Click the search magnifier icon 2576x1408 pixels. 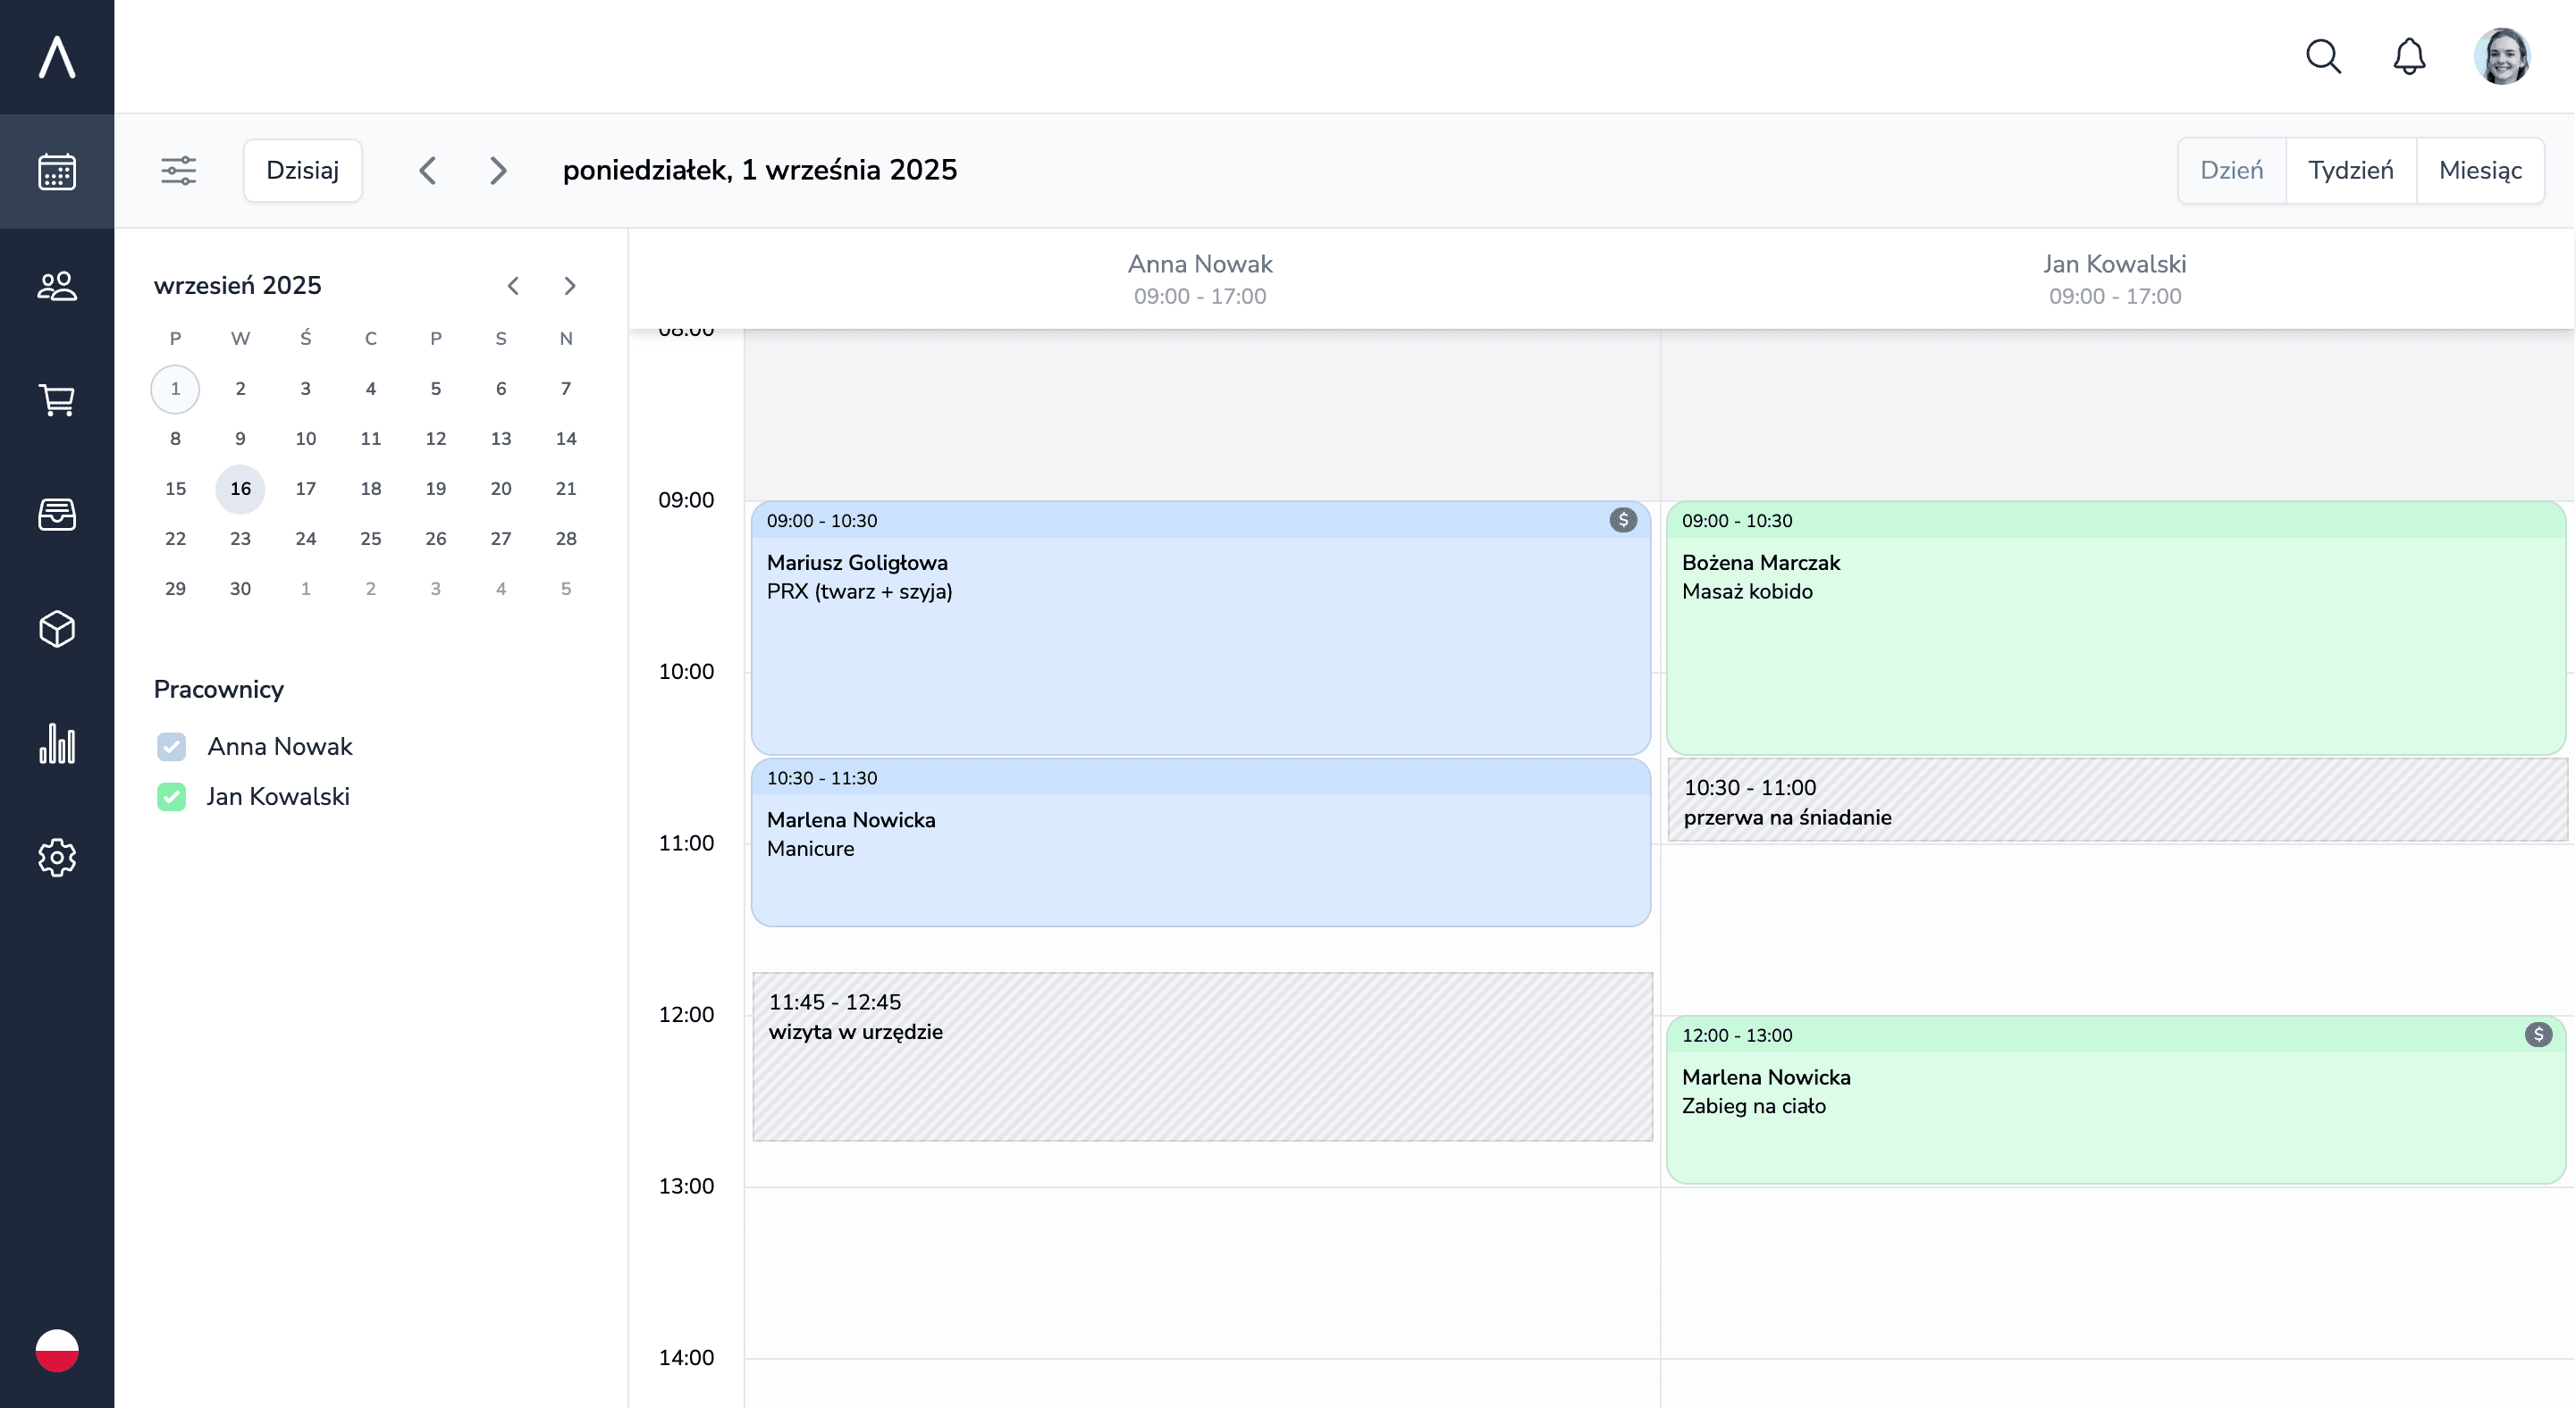click(2323, 57)
